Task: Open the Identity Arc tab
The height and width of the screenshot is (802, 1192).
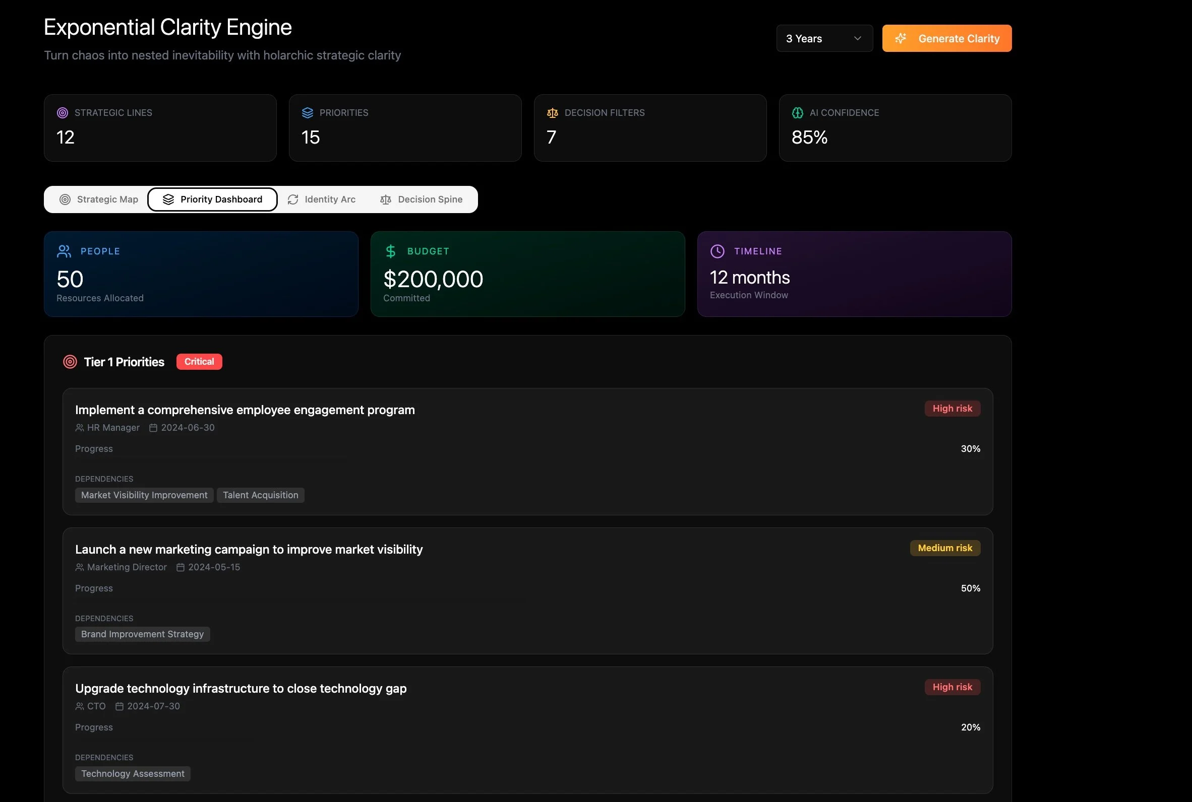Action: (x=321, y=199)
